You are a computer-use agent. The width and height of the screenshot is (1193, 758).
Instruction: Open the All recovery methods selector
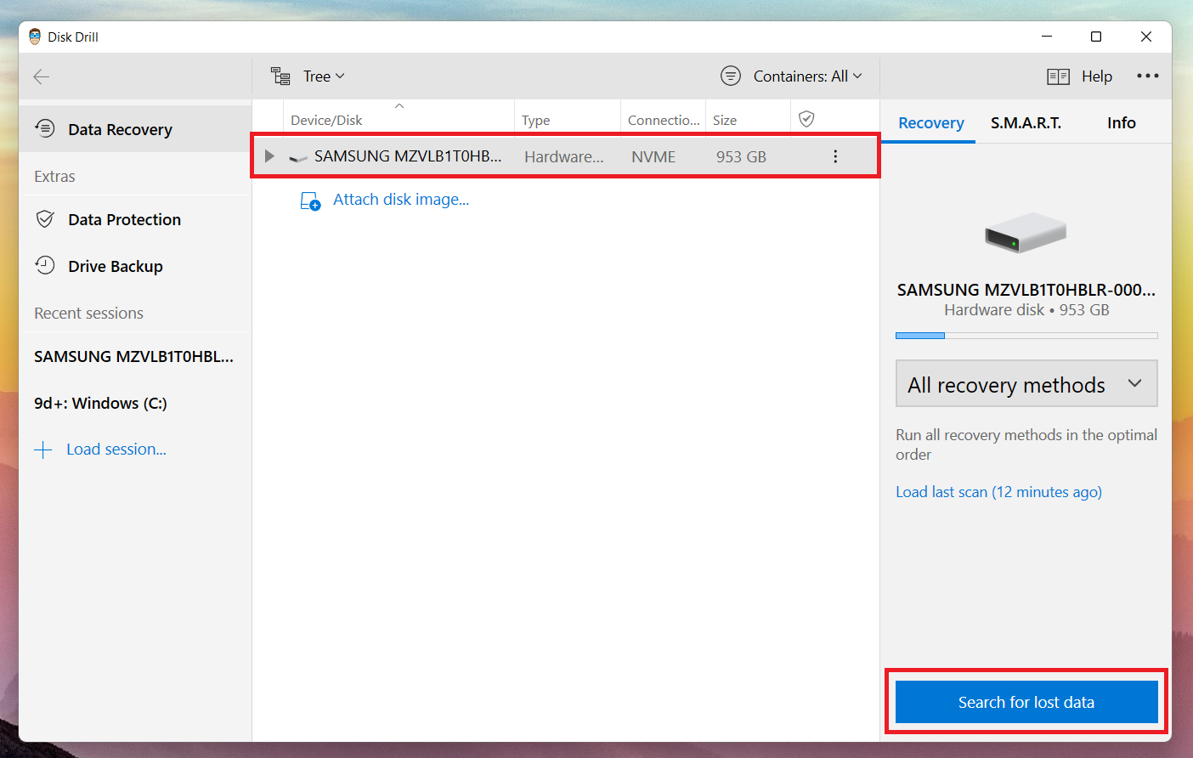point(1026,383)
